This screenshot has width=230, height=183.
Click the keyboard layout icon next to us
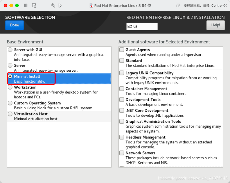pos(130,26)
